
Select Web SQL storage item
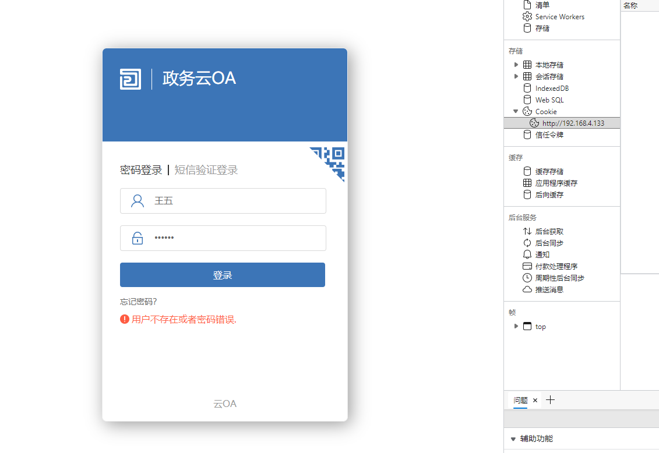coord(548,100)
